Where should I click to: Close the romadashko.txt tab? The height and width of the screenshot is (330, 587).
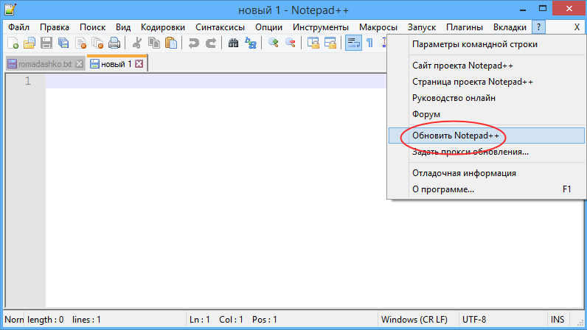tap(79, 64)
